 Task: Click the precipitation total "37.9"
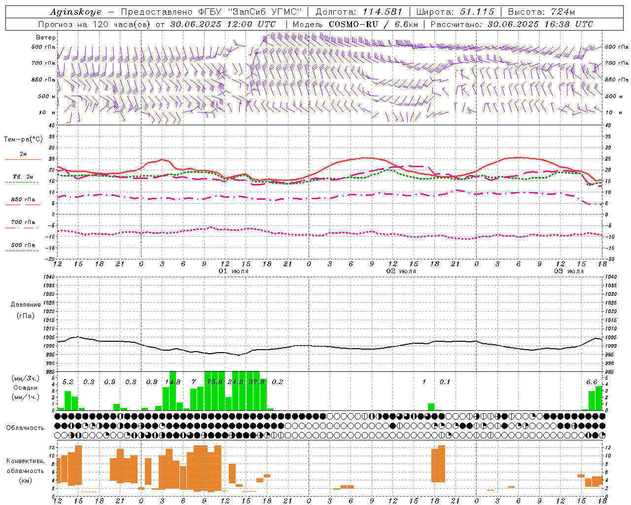click(256, 382)
